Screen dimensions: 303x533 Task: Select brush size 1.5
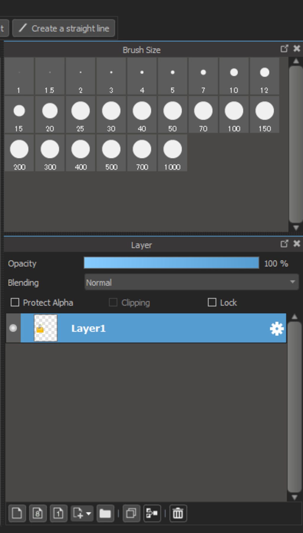click(x=50, y=76)
